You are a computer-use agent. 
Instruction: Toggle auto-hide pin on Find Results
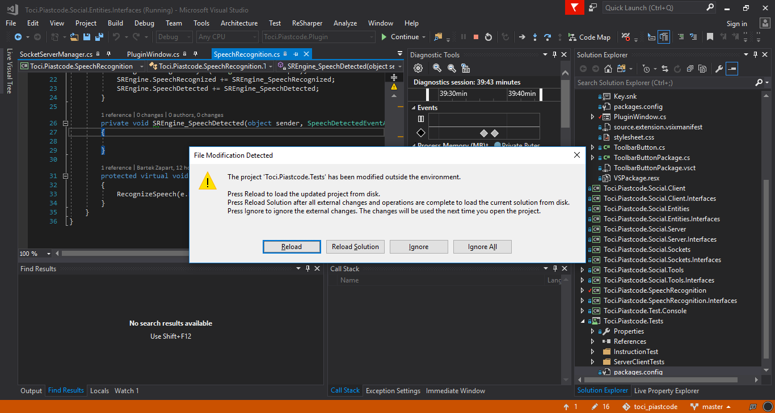(308, 268)
